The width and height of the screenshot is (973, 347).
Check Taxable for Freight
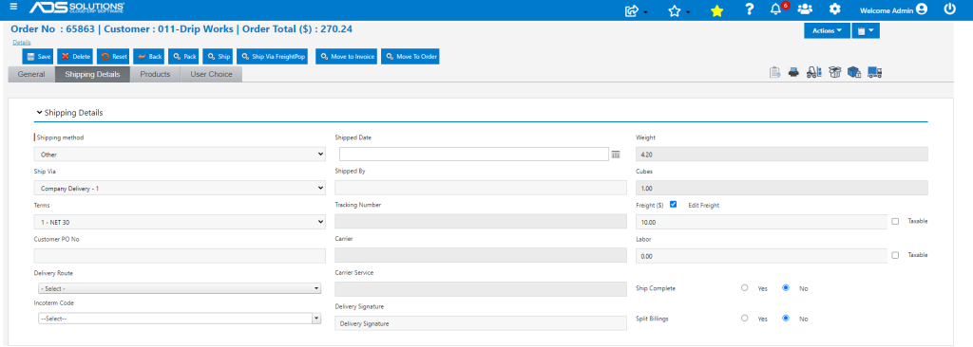click(895, 221)
